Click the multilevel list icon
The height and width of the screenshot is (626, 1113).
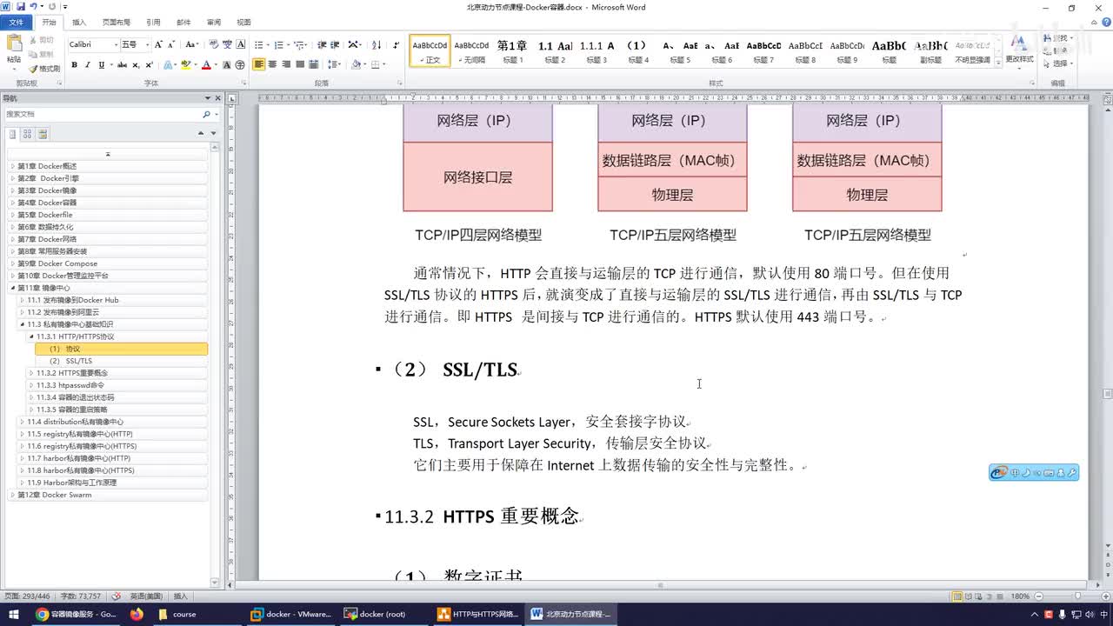pos(299,44)
